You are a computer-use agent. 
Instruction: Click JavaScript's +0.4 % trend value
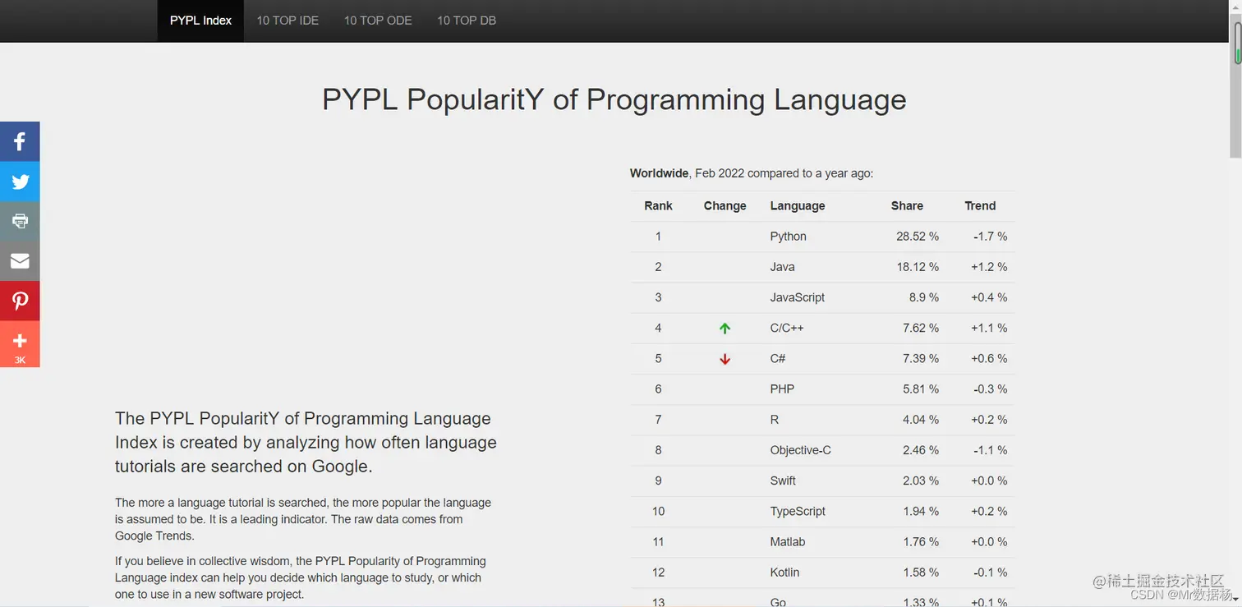tap(989, 297)
